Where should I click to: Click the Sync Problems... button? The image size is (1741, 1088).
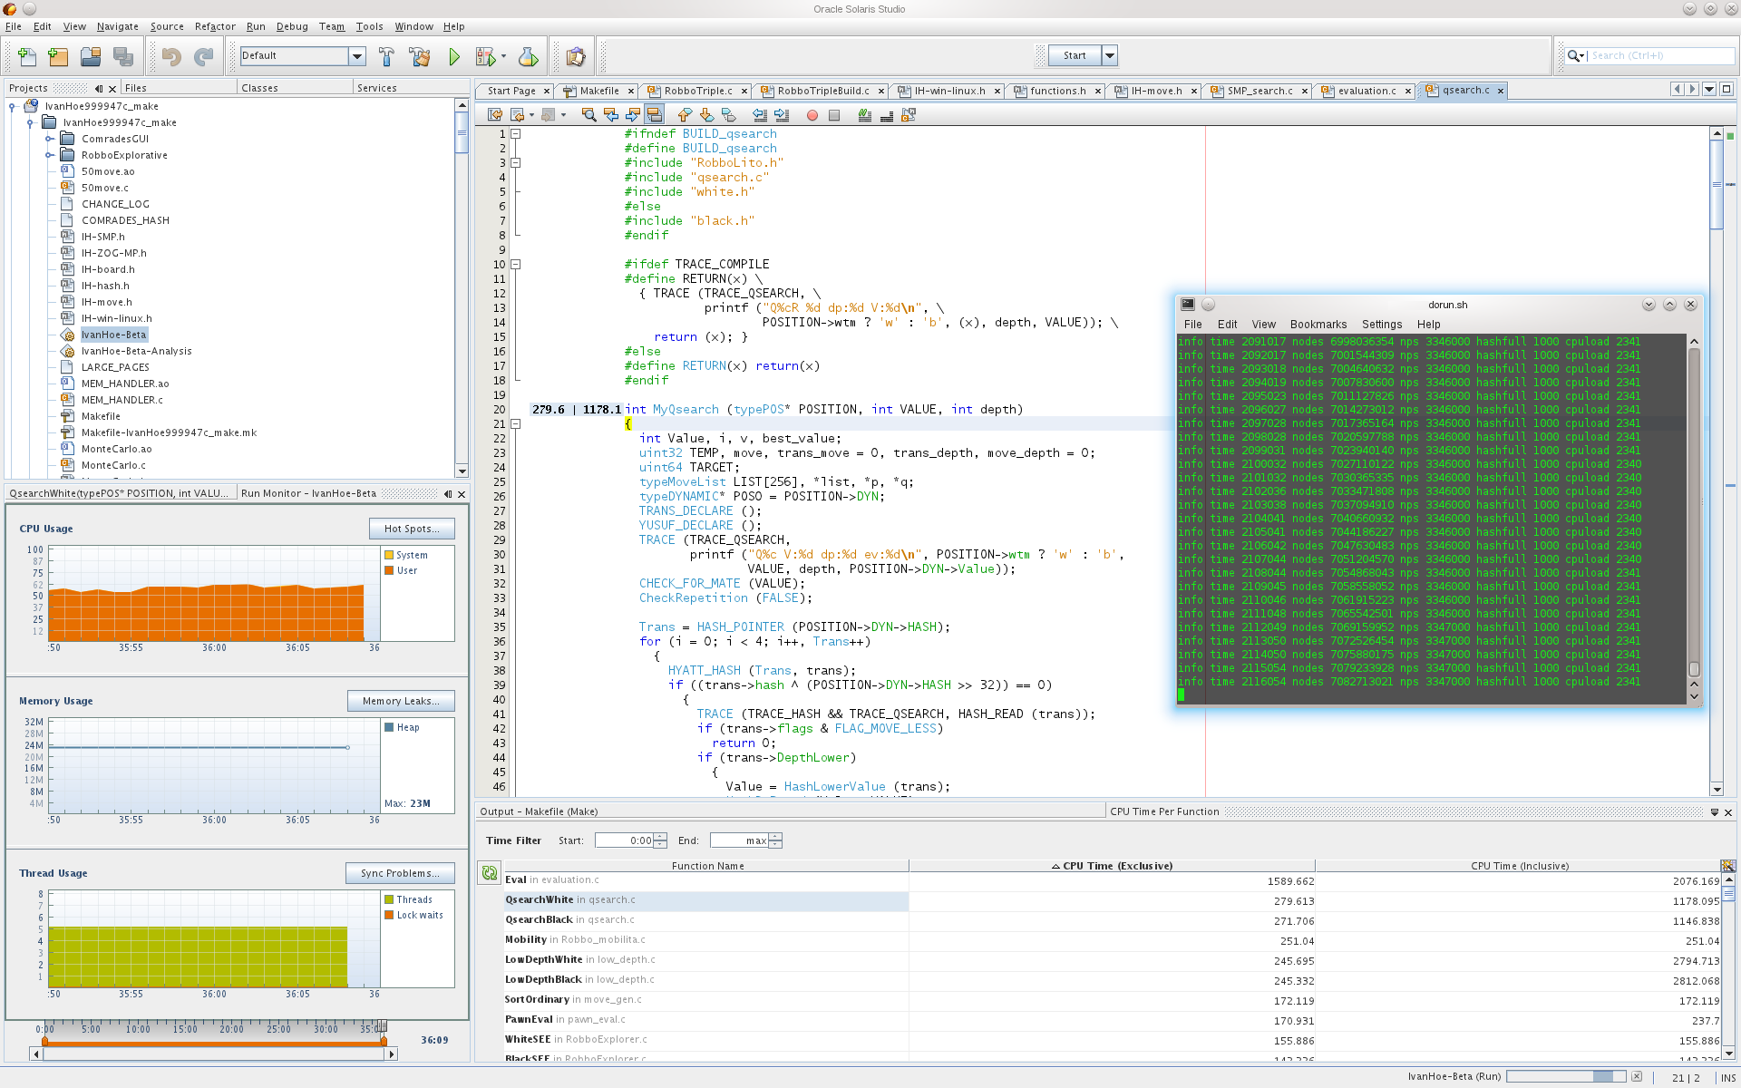click(400, 873)
